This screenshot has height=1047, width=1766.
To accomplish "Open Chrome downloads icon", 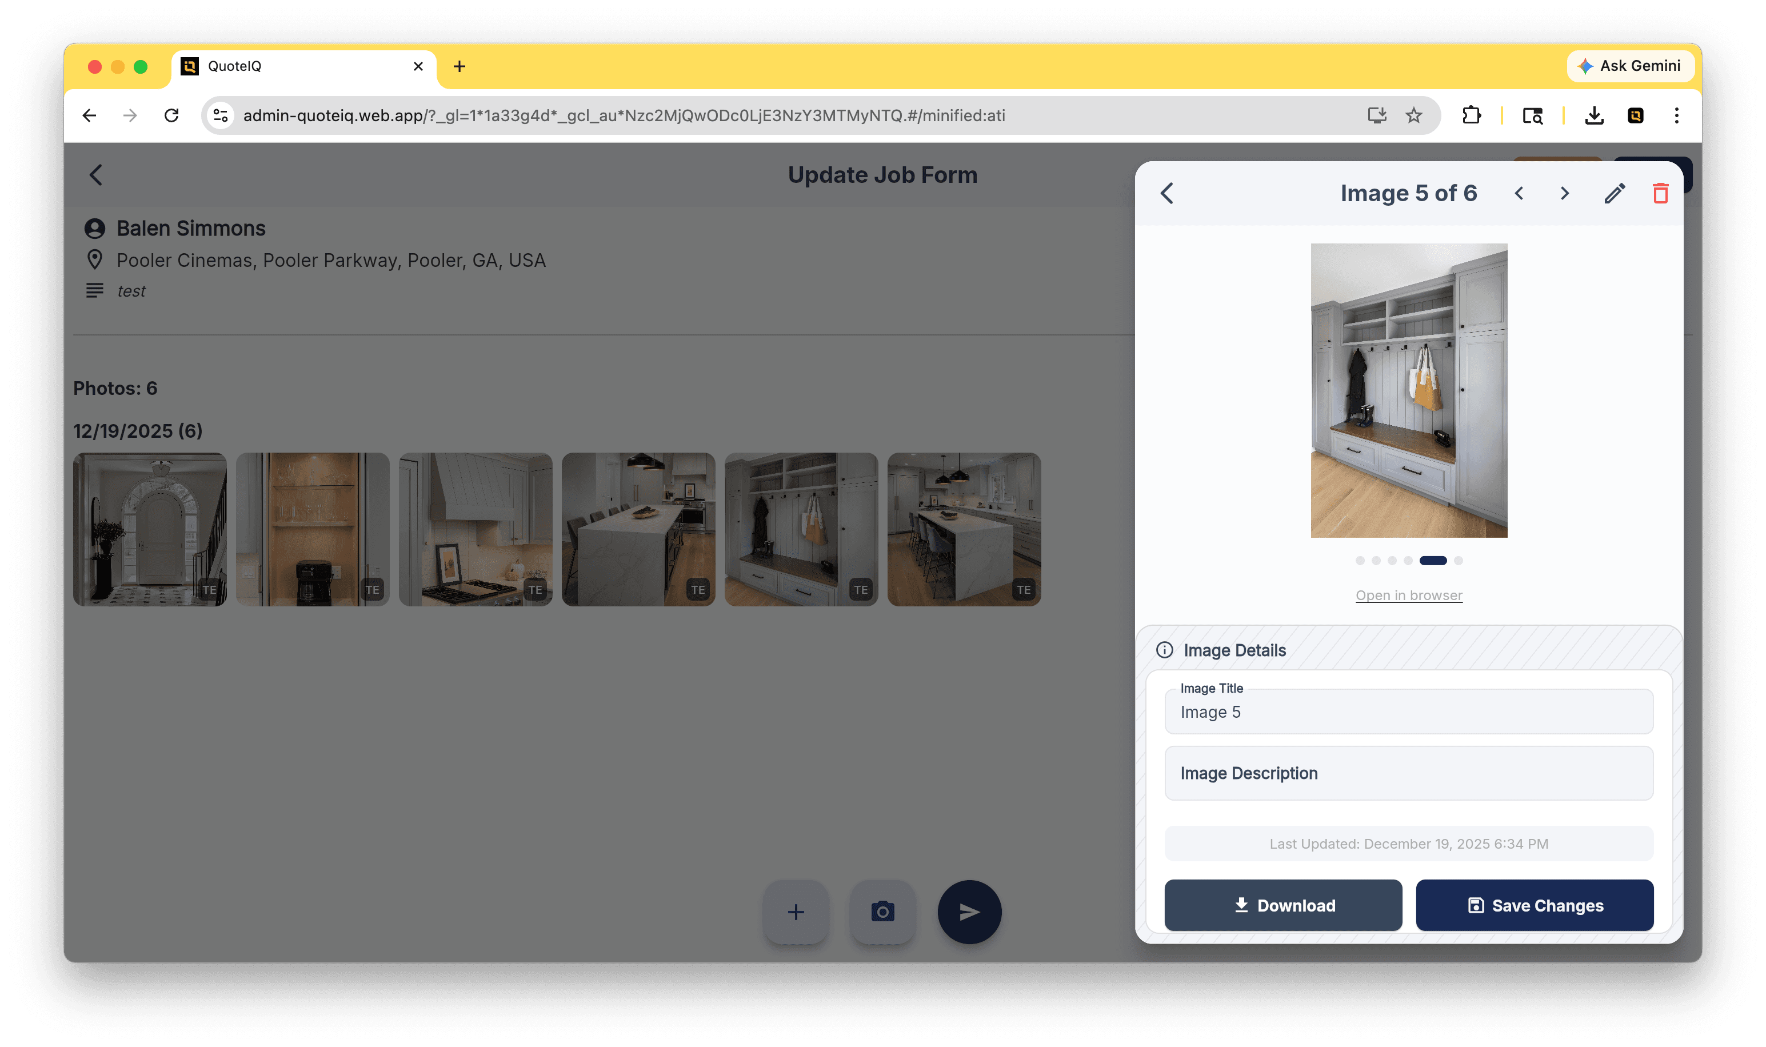I will 1594,115.
